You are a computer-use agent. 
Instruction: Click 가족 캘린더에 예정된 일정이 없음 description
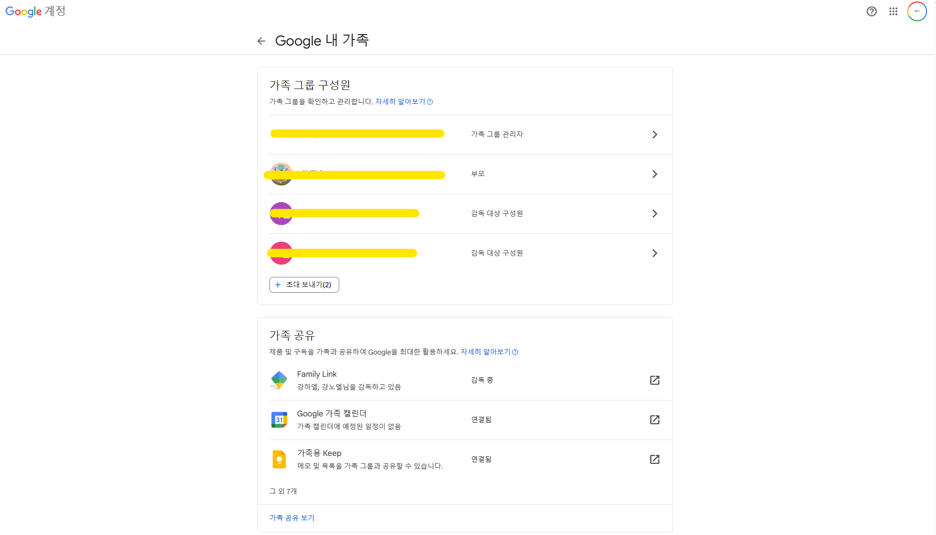tap(349, 427)
